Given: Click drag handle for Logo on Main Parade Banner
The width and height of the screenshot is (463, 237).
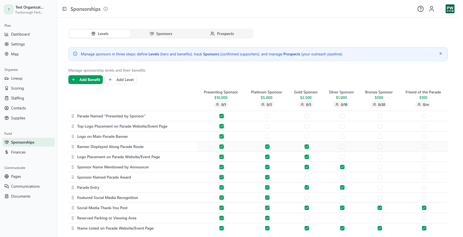Looking at the screenshot, I should coord(73,136).
